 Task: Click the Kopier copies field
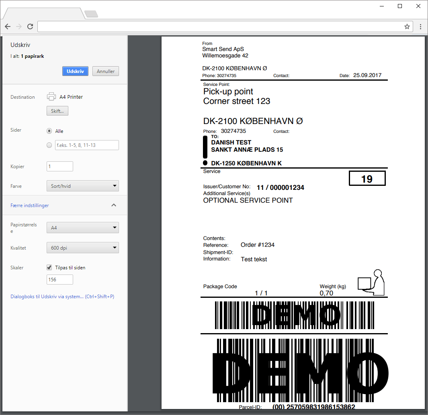60,166
